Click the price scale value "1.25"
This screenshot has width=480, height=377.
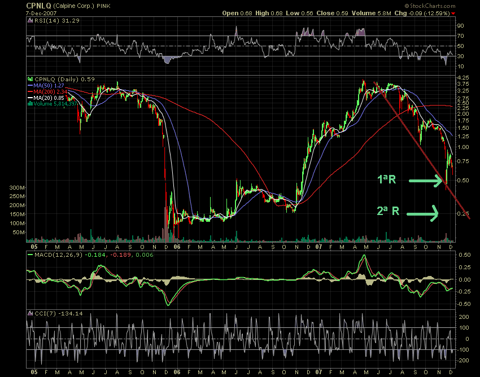tap(462, 136)
